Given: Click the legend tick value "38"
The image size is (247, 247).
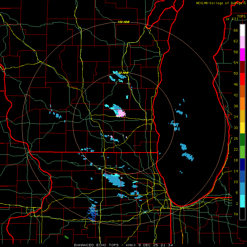Looking at the screenshot, I should [x=236, y=106].
